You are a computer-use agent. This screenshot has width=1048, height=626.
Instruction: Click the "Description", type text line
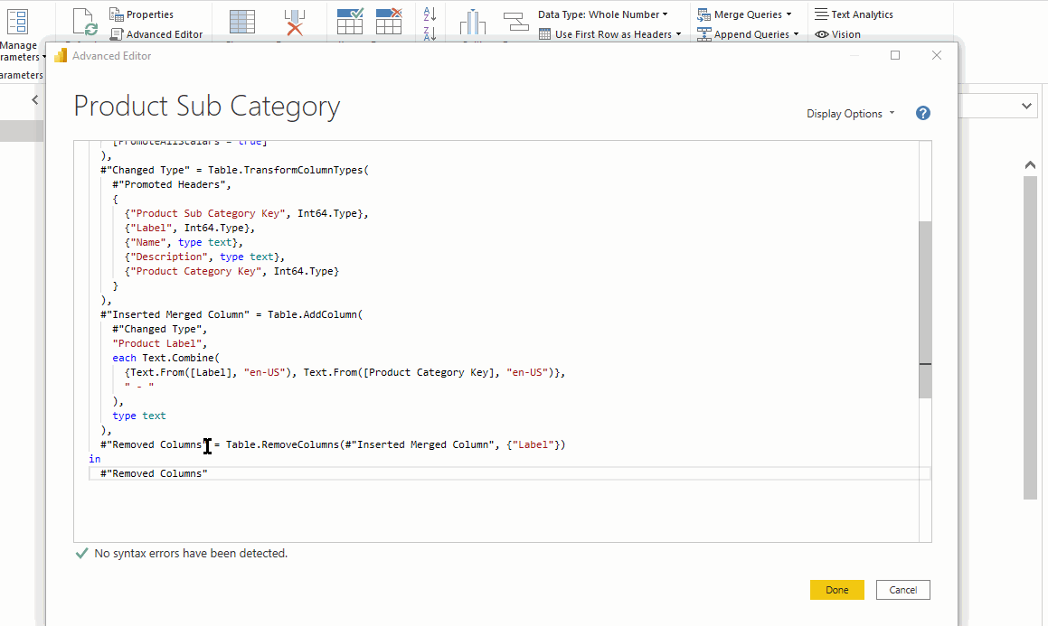pyautogui.click(x=204, y=257)
